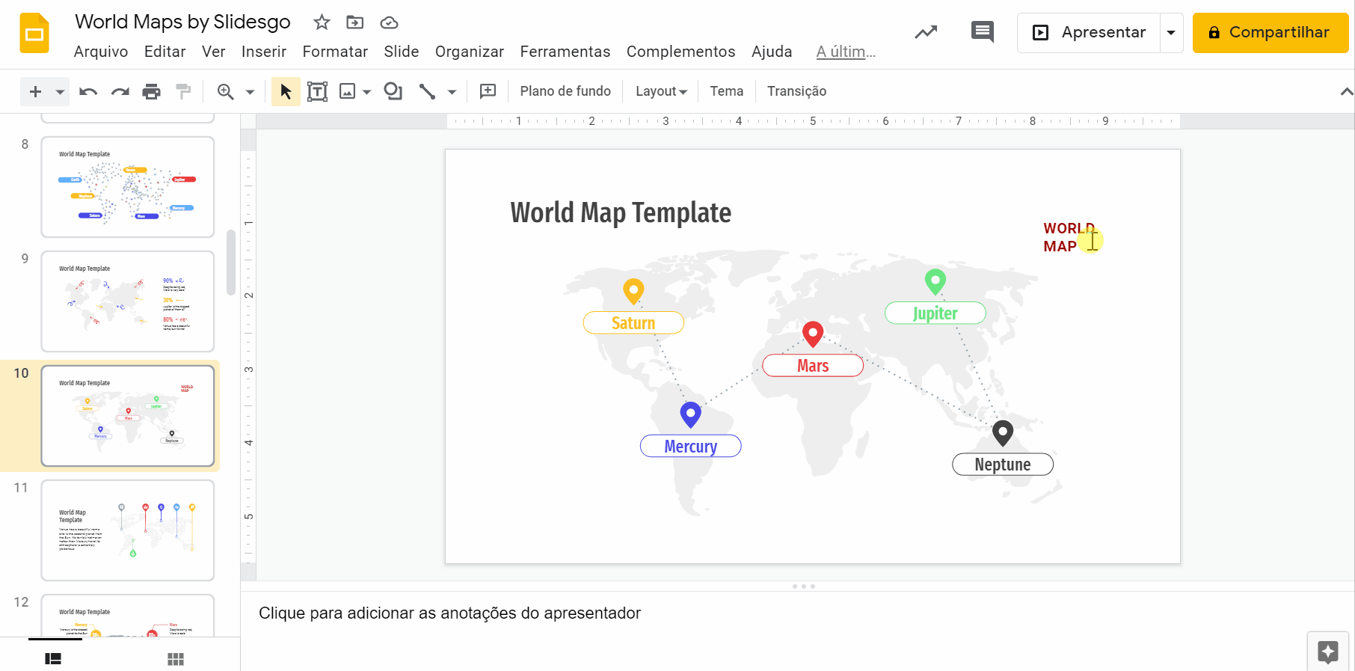
Task: Open the Organizar menu
Action: [x=470, y=52]
